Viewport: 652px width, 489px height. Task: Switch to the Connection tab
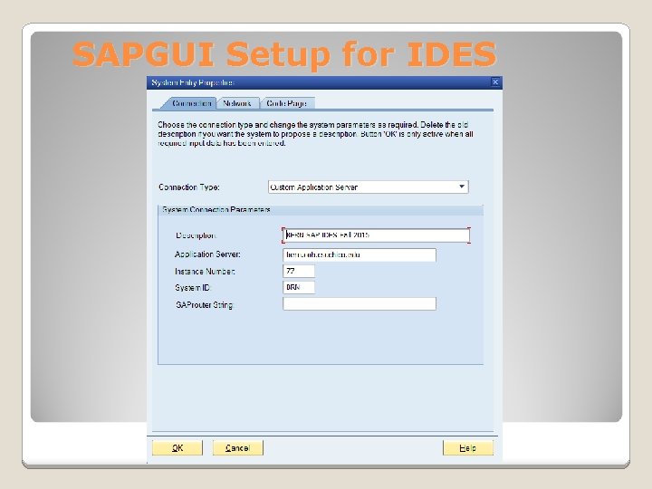pos(190,103)
